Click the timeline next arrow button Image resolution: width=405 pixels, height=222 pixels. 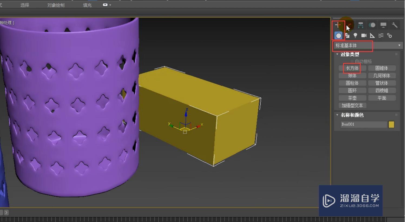6,213
